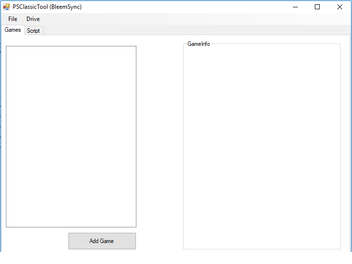Click the GameInfo group label
The height and width of the screenshot is (264, 352).
pyautogui.click(x=198, y=44)
